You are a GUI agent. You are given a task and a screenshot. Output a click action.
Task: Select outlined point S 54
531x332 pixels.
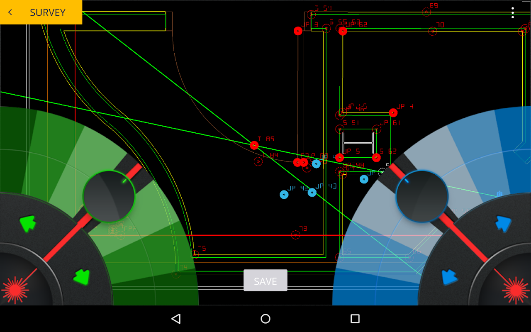click(x=311, y=15)
